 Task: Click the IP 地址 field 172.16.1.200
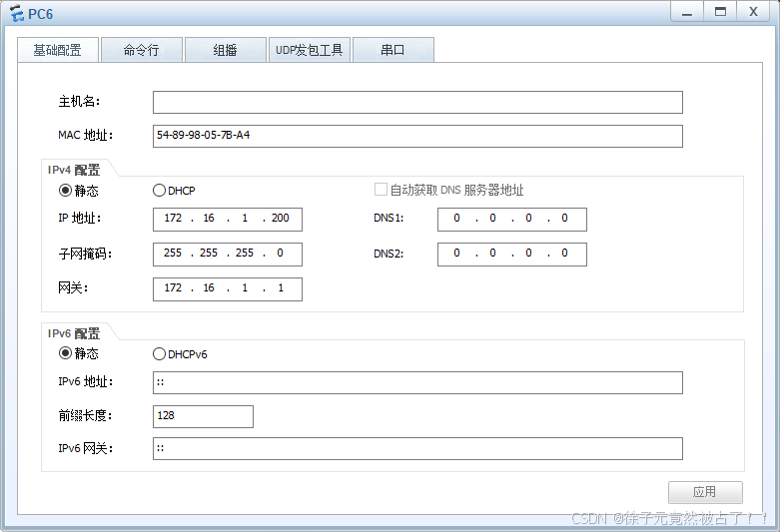tap(228, 220)
